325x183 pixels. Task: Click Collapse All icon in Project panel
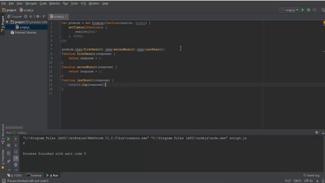click(x=30, y=16)
